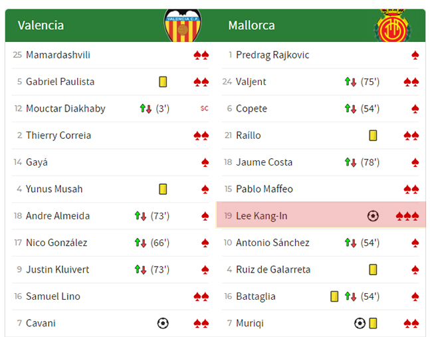Click Valjent's substitution arrows icon
The width and height of the screenshot is (430, 337).
tap(350, 82)
